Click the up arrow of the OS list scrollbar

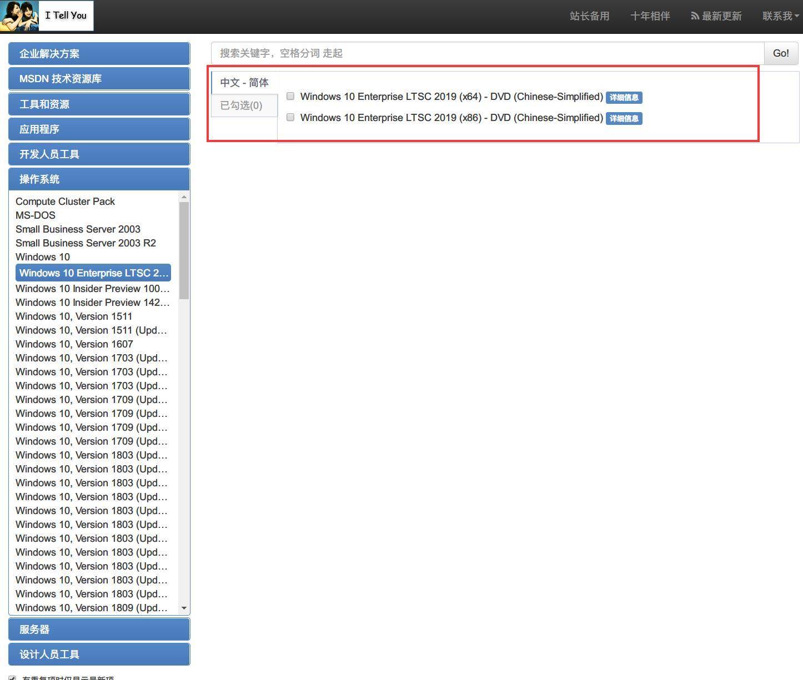(184, 197)
